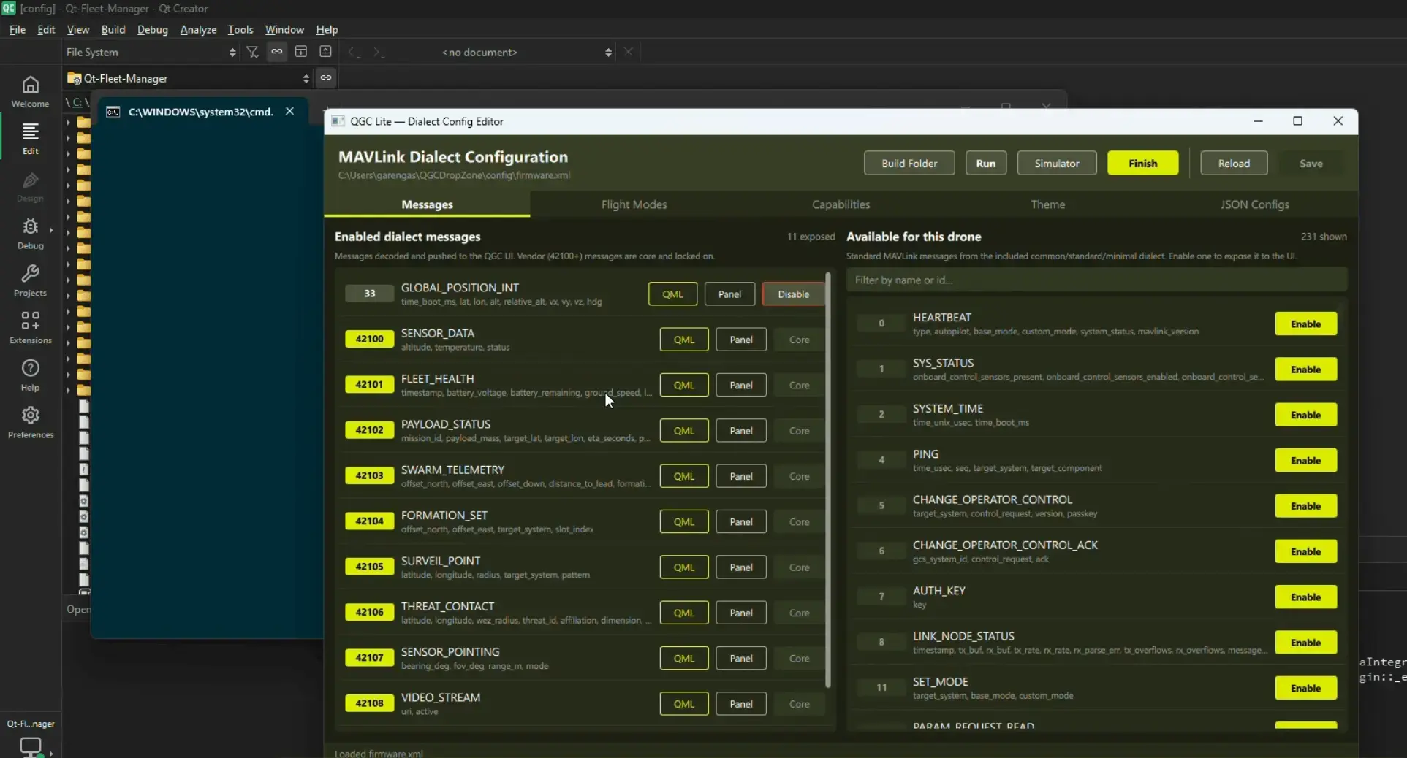Open the Theme tab

tap(1047, 204)
